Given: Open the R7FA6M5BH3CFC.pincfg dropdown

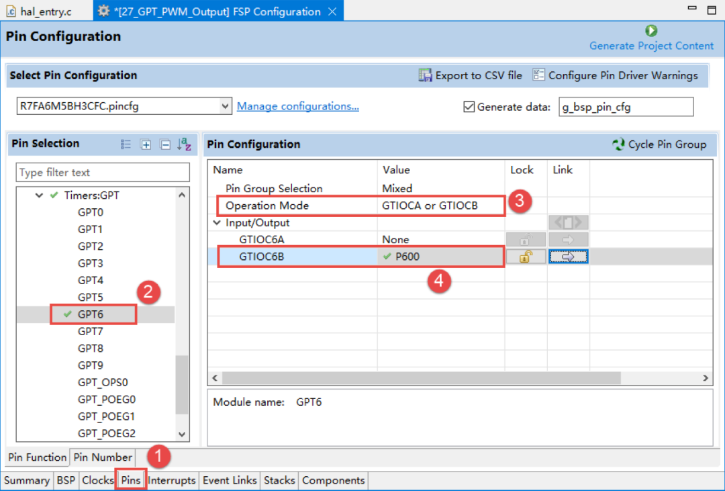Looking at the screenshot, I should (x=226, y=106).
